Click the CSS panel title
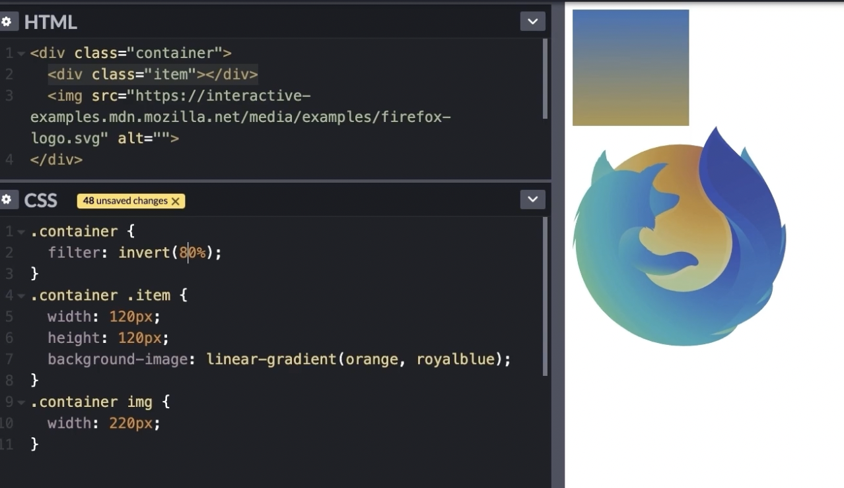The height and width of the screenshot is (488, 844). [x=40, y=200]
